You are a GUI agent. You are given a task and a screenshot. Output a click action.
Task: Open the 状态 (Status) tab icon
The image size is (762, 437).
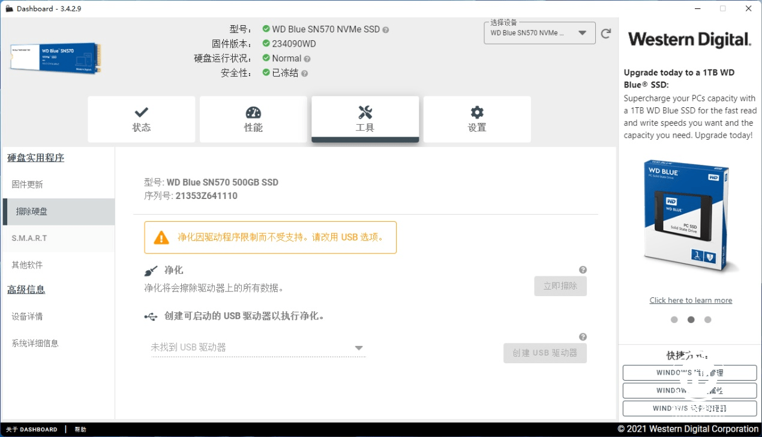click(141, 111)
